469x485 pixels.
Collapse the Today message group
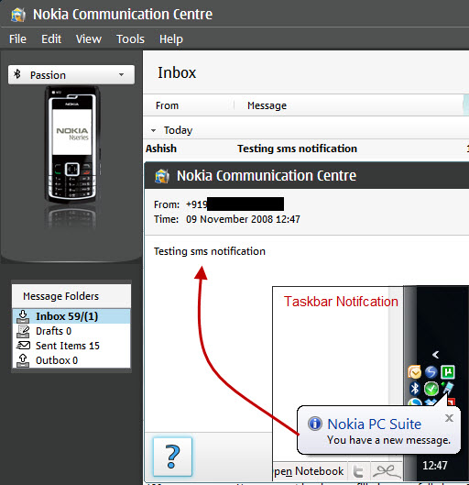coord(153,130)
